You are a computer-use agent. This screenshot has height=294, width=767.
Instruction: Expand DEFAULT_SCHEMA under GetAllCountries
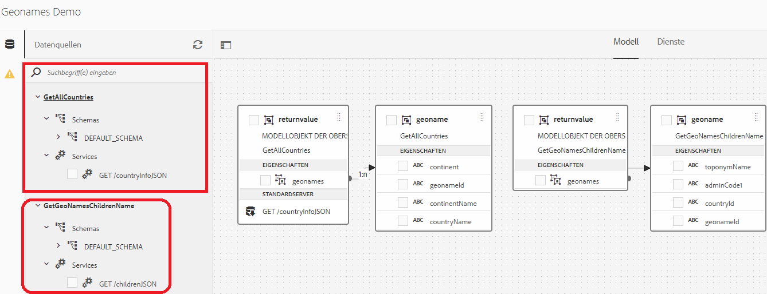tap(58, 137)
